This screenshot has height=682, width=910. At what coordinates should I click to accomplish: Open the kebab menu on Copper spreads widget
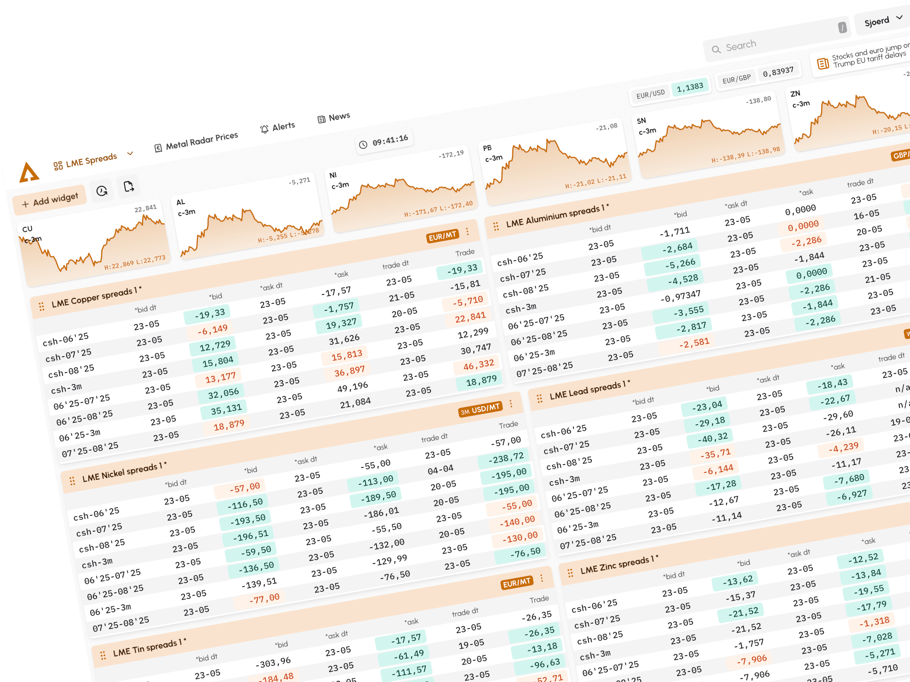coord(467,232)
